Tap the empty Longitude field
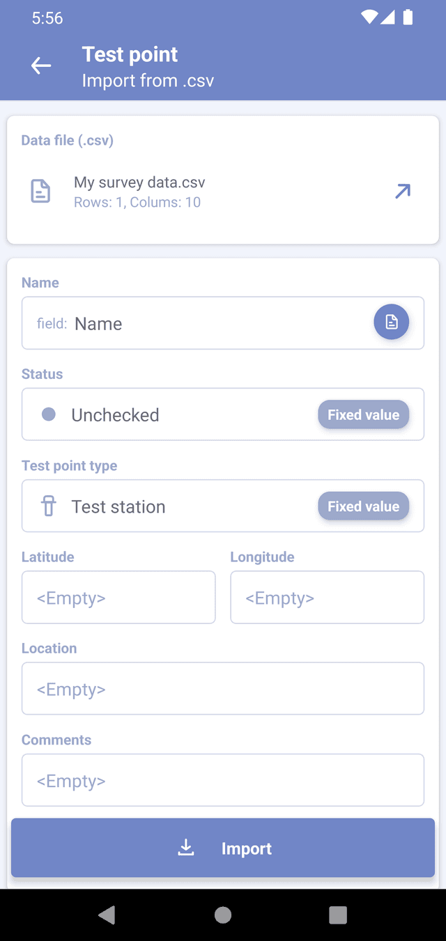446x941 pixels. tap(327, 598)
